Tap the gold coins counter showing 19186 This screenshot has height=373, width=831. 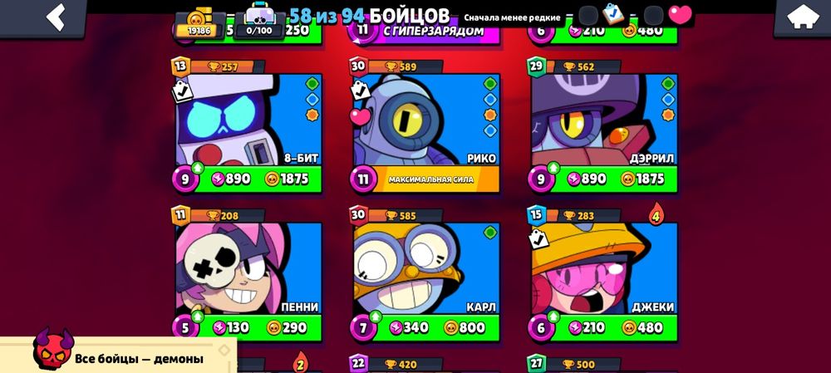click(x=199, y=23)
